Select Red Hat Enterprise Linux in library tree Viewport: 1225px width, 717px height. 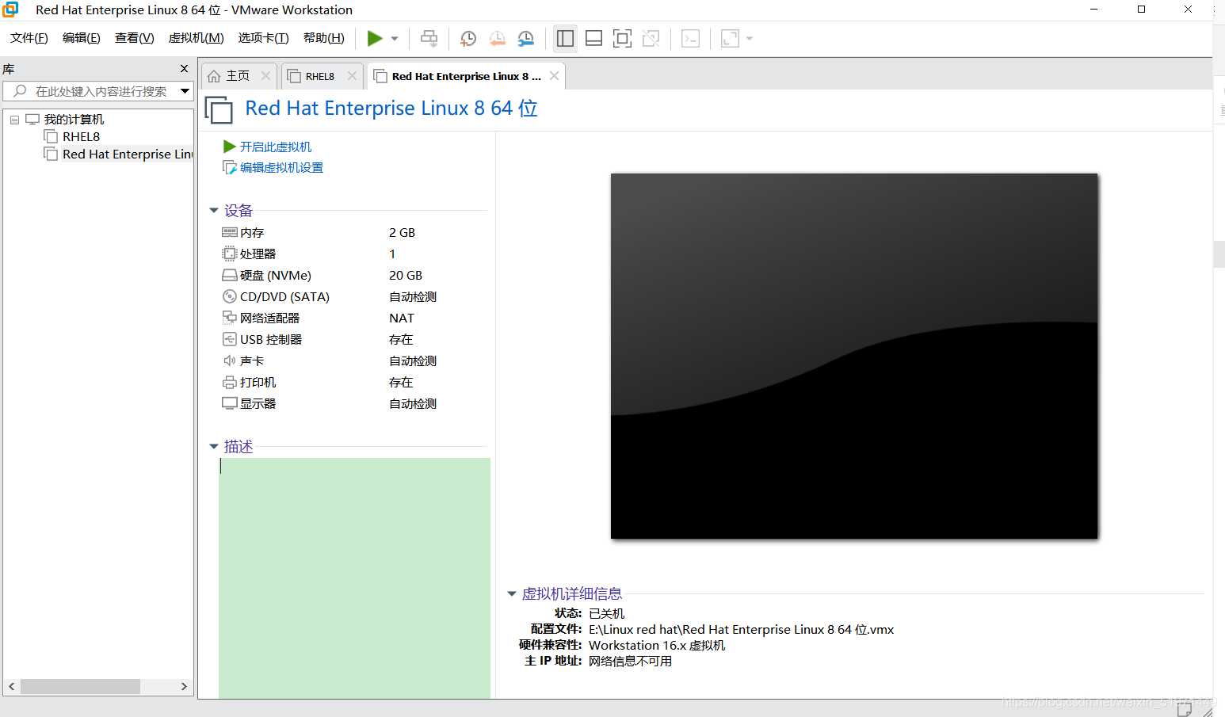point(128,154)
